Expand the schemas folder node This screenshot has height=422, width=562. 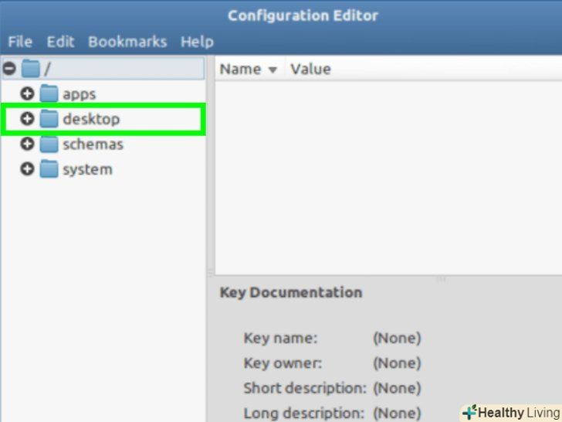click(x=28, y=145)
